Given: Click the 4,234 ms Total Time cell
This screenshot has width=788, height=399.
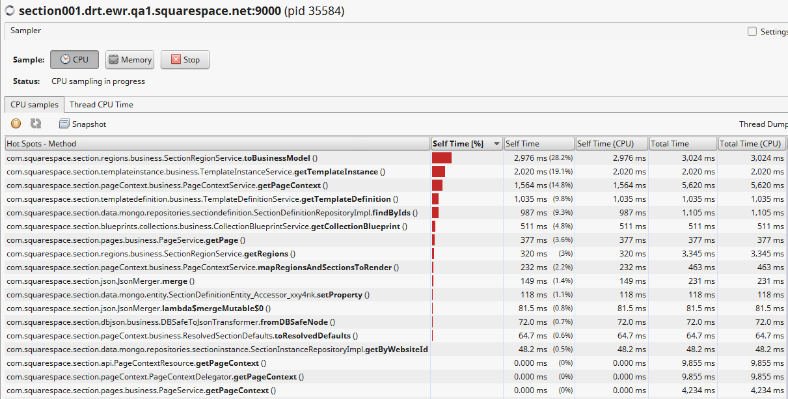Looking at the screenshot, I should (x=684, y=390).
